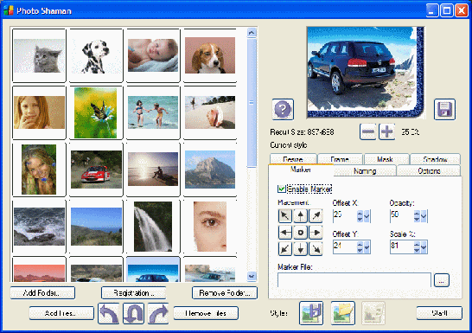472x333 pixels.
Task: Select the close-up eye thumbnail
Action: pos(210,227)
